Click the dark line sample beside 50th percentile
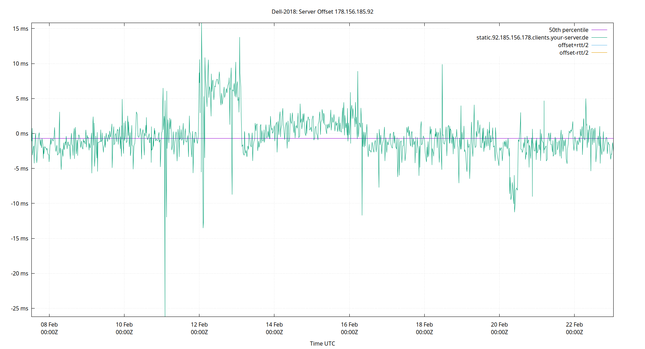This screenshot has height=349, width=645. [x=599, y=30]
